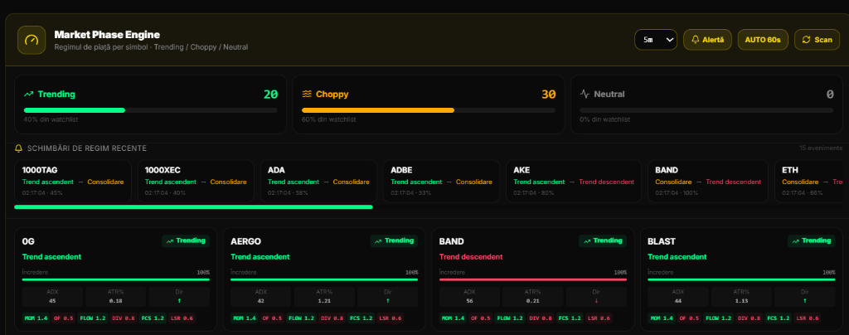The width and height of the screenshot is (849, 335).
Task: Click the OF 0.5 tag on 0G card
Action: (64, 318)
